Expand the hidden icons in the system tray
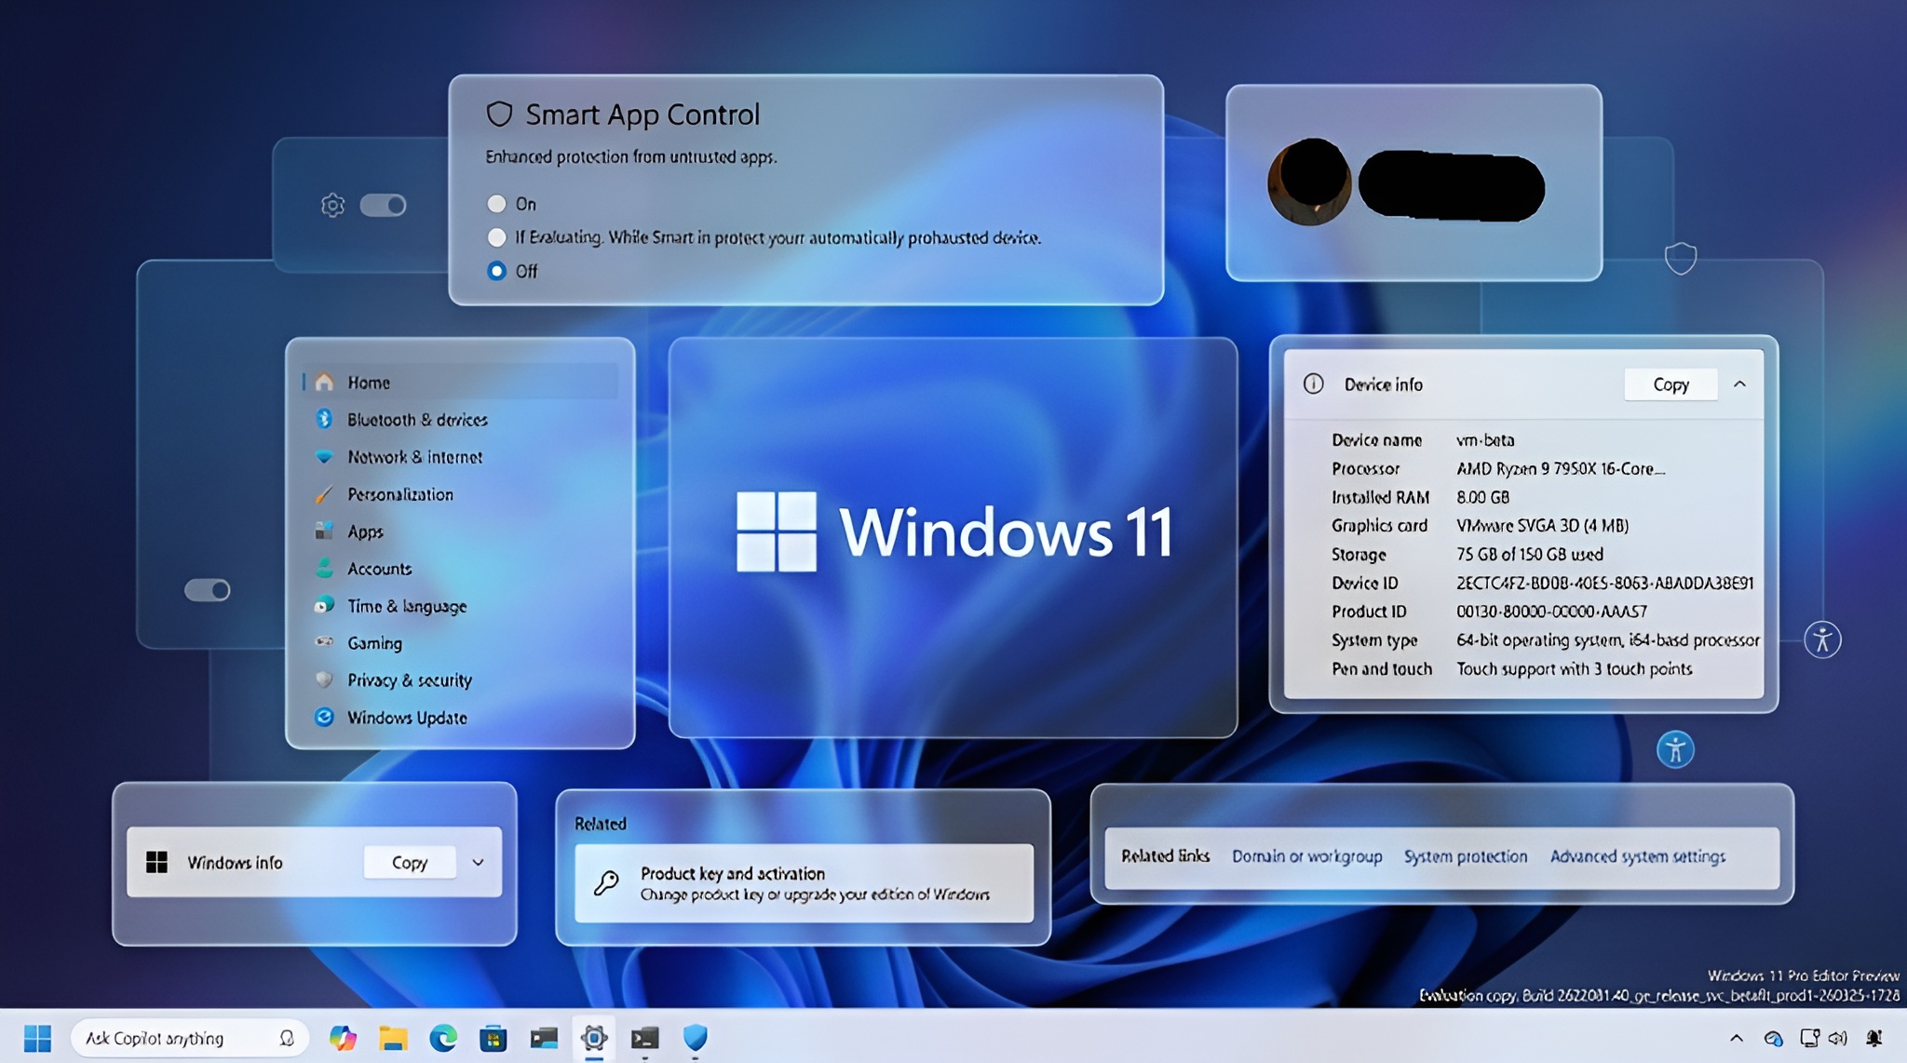Image resolution: width=1907 pixels, height=1063 pixels. [1737, 1037]
